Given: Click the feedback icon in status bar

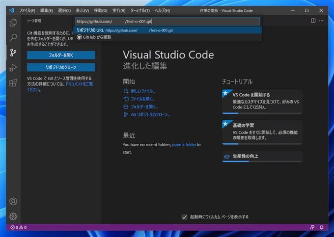Looking at the screenshot, I should (x=312, y=227).
